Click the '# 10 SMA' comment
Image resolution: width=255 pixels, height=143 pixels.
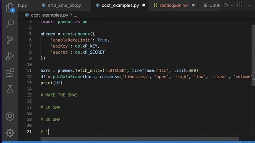51,107
